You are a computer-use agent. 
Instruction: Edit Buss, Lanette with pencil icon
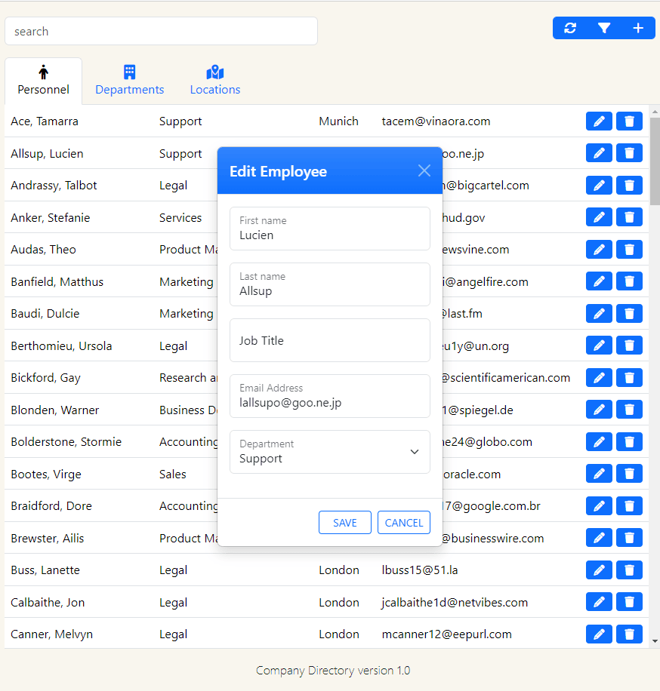(599, 570)
